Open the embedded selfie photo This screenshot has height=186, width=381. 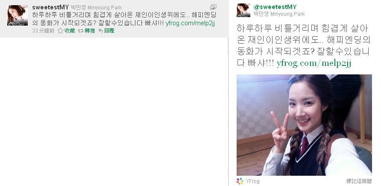[x=304, y=125]
